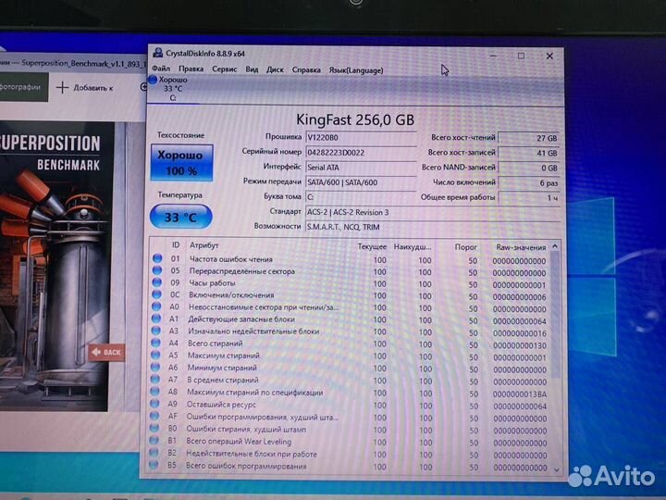
Task: Select the Изначально недействительные блоки row
Action: 350,331
